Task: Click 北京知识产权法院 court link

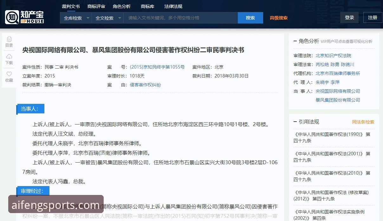Action: (333, 56)
